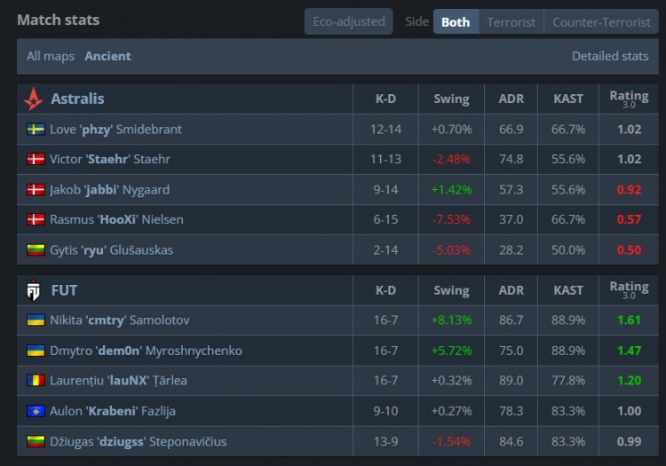Open Dmytro 'dem0n' Myroshnychenko's profile
This screenshot has height=466, width=666.
point(146,351)
